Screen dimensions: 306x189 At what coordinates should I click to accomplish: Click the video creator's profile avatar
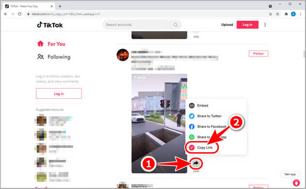tap(122, 55)
